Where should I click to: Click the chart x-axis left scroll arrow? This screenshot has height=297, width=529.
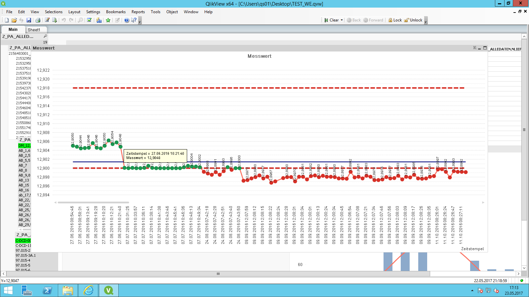point(55,202)
